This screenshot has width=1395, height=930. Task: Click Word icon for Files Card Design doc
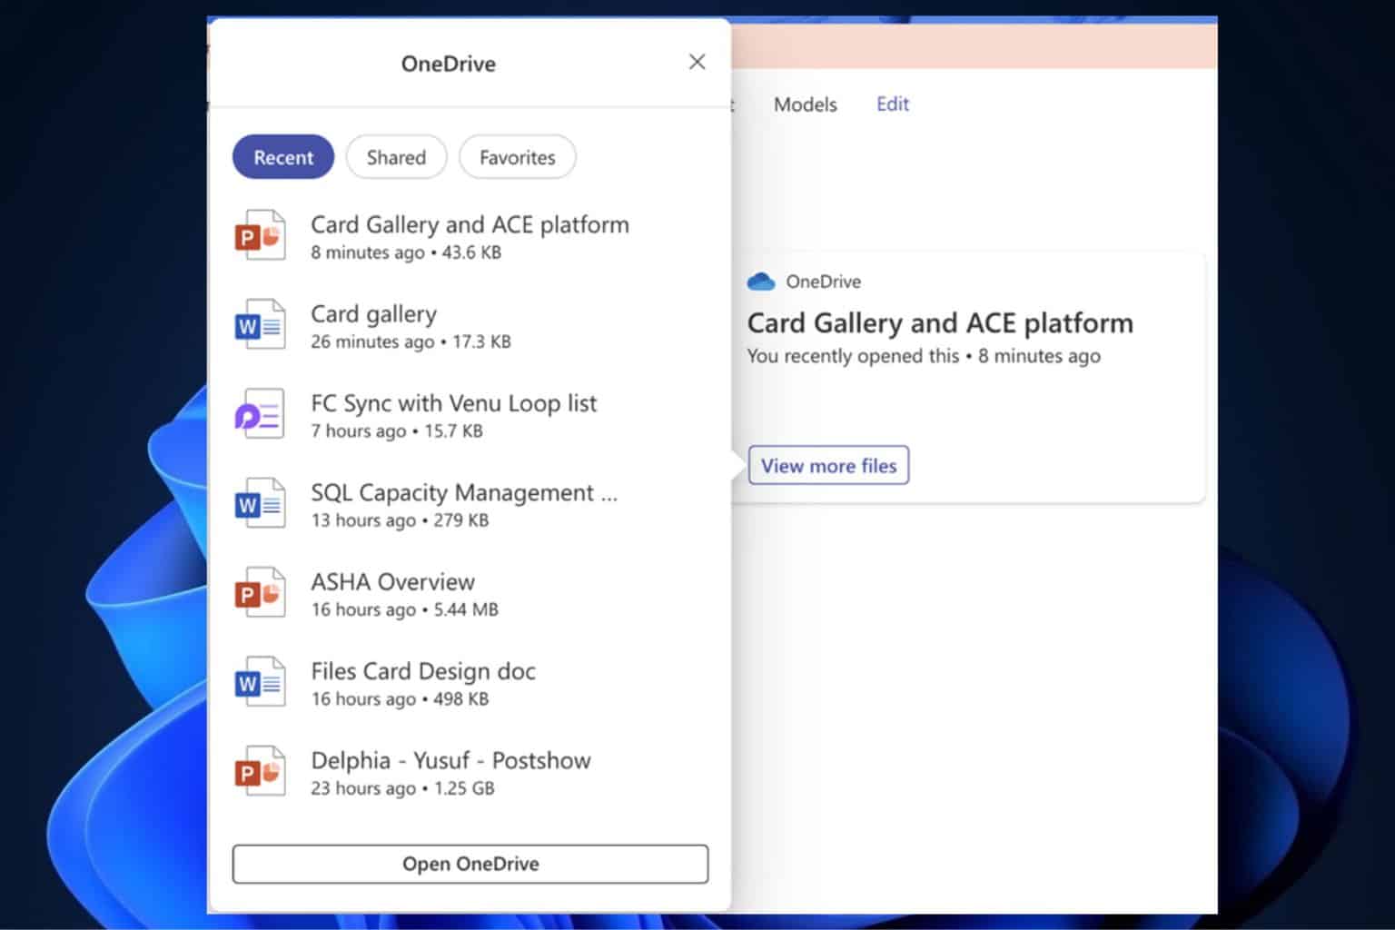pos(260,682)
